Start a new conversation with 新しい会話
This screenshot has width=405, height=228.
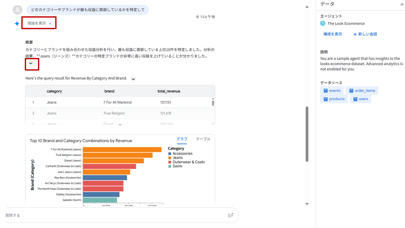[365, 34]
